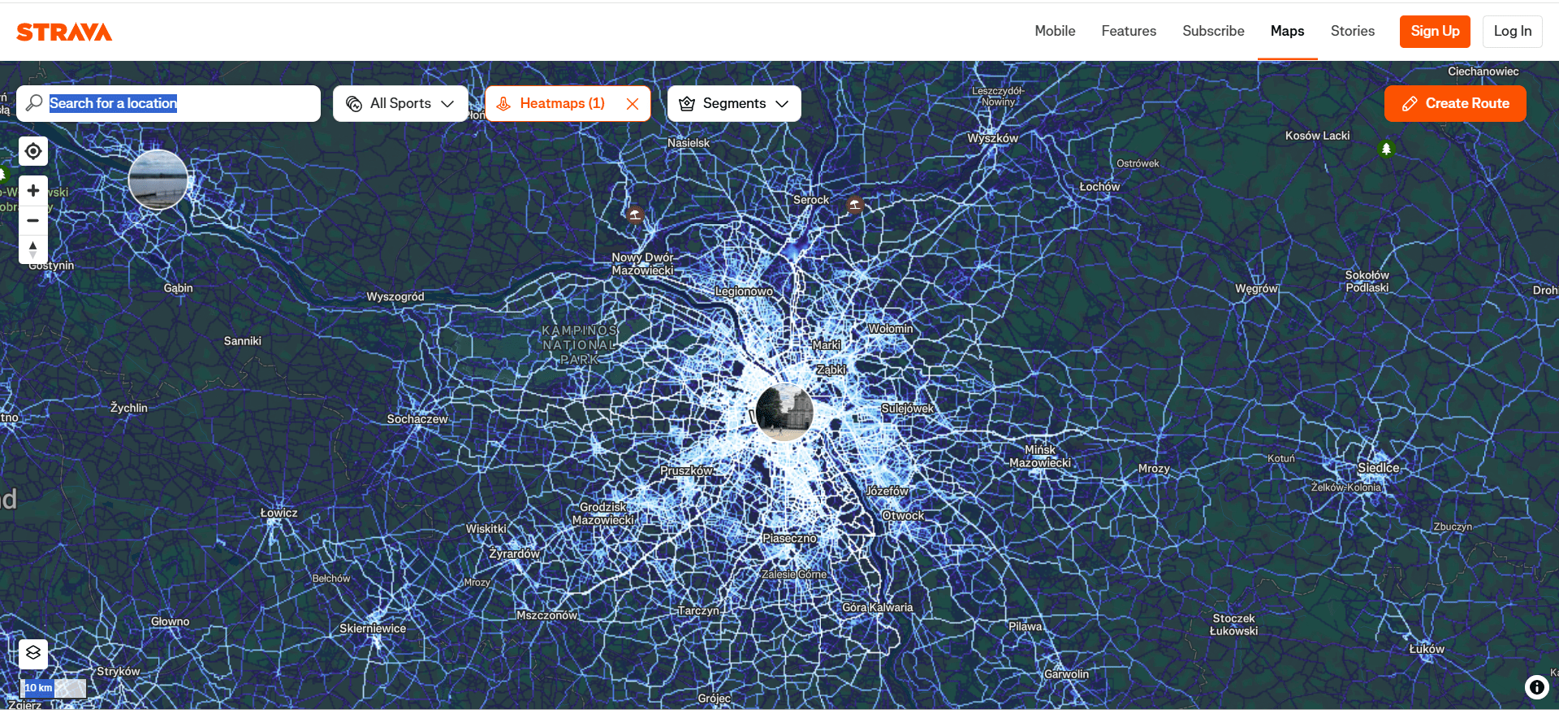Reset map compass bearing
Screen dimensions: 1559x710
[x=33, y=249]
